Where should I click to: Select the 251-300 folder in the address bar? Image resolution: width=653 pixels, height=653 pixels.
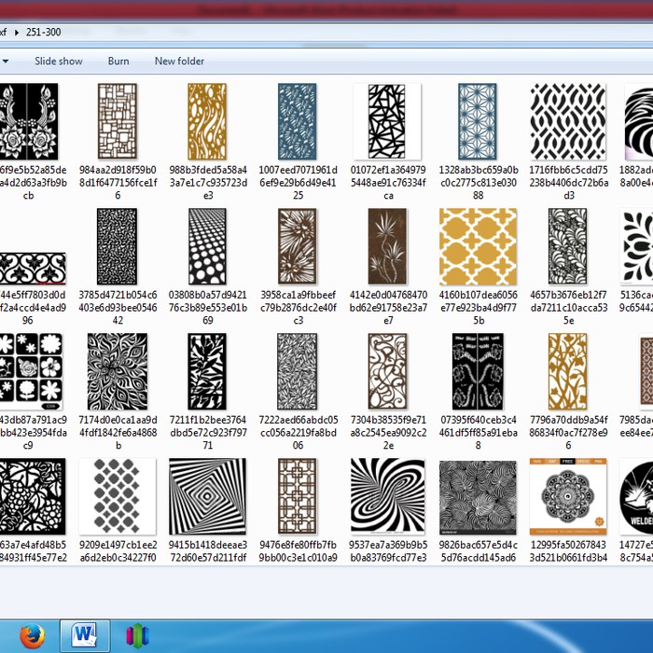45,32
